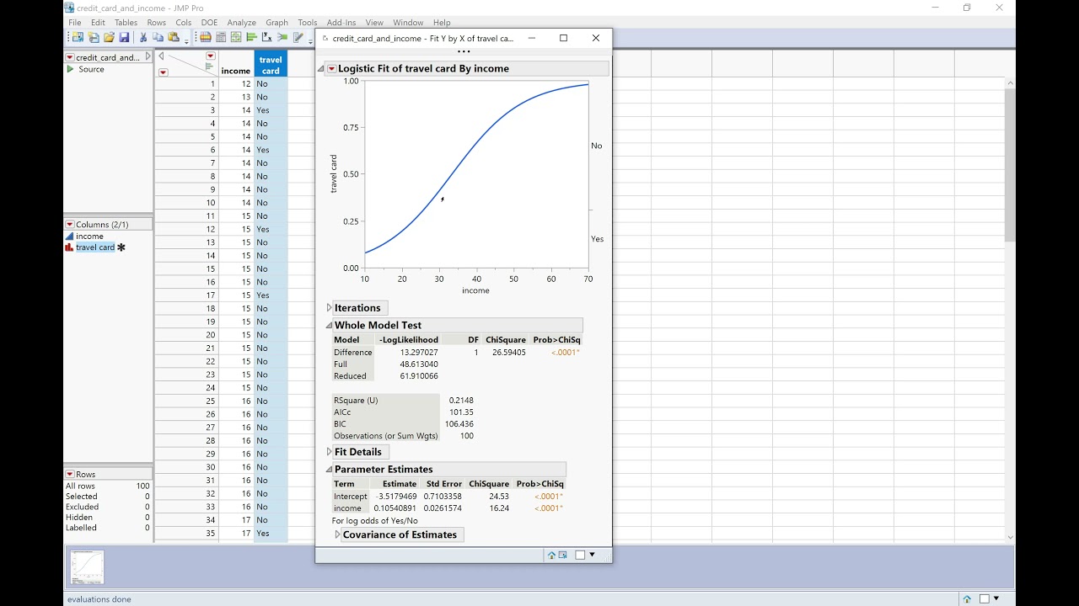Click the Edit Script pencil toolbar icon
Screen dimensions: 1079x606
pyautogui.click(x=298, y=37)
